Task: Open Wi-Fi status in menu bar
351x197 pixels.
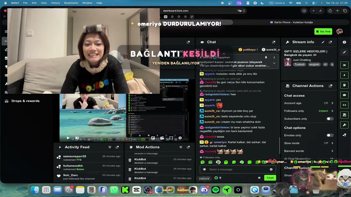Action: (291, 3)
